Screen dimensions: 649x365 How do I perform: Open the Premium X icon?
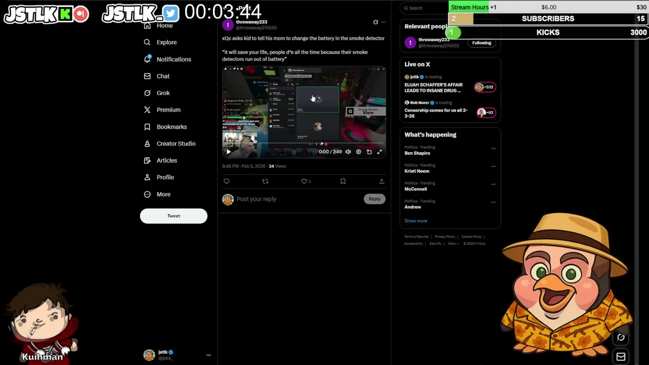[x=147, y=109]
